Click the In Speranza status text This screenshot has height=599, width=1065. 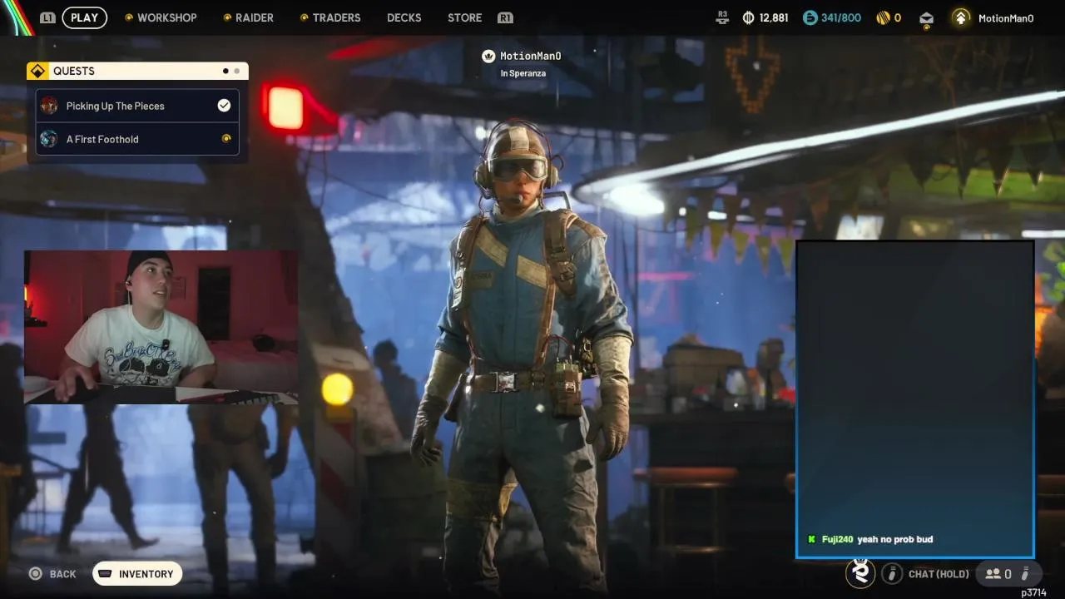click(523, 73)
